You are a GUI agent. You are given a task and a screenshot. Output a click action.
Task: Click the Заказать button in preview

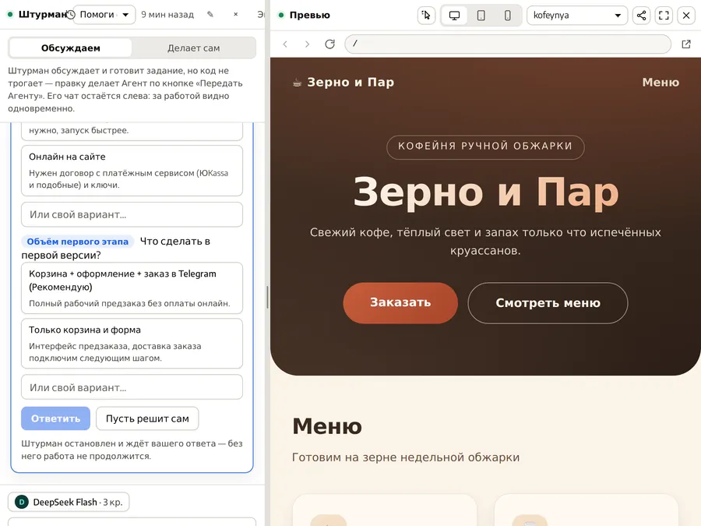[400, 303]
